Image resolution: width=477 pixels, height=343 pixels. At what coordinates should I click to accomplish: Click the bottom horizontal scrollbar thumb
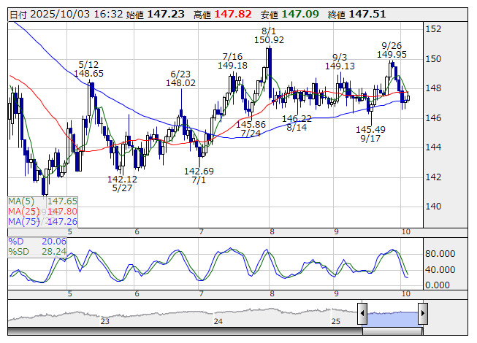[x=392, y=331]
